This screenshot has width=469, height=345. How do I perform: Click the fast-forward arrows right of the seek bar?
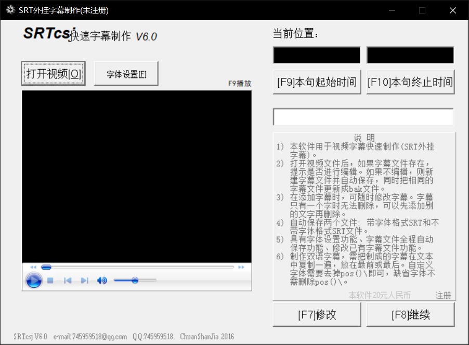[241, 267]
